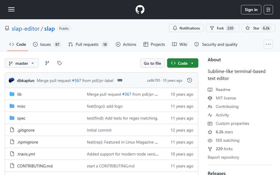Open the master branch dropdown
Viewport: 280px width, 175px height.
click(x=22, y=63)
